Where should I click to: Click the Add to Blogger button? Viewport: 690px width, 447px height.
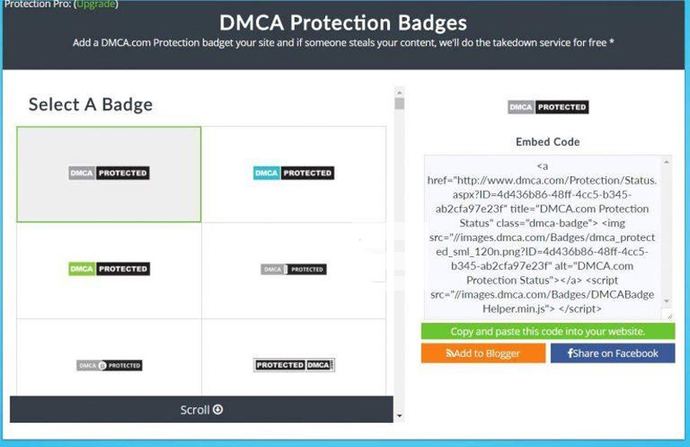(483, 354)
